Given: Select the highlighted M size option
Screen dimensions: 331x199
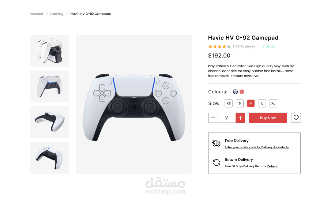Looking at the screenshot, I should (251, 103).
